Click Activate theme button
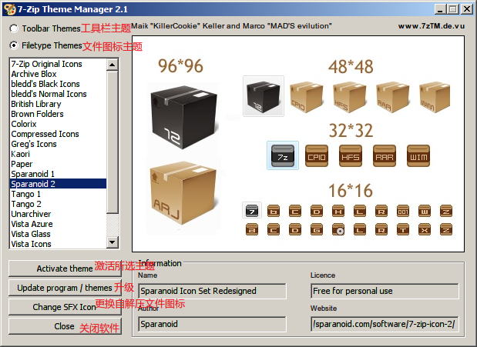 pyautogui.click(x=65, y=269)
